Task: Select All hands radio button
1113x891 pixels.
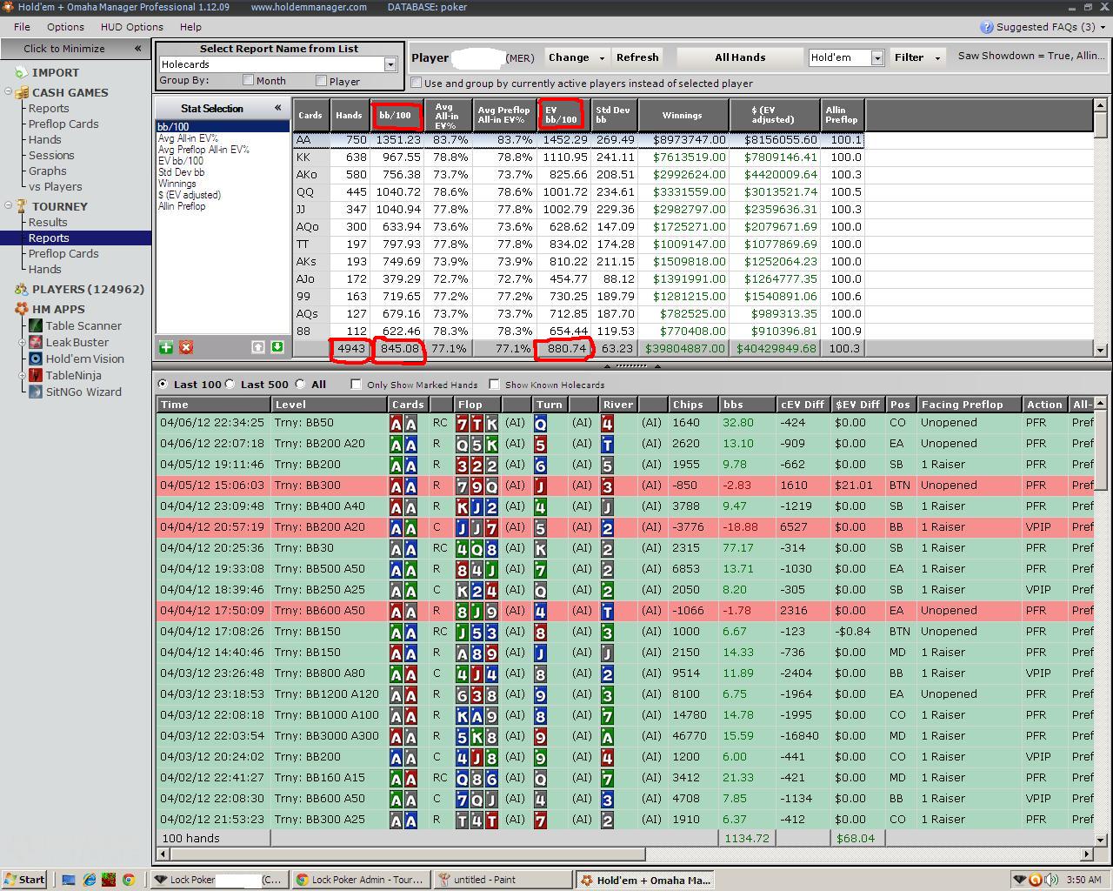Action: (x=300, y=384)
